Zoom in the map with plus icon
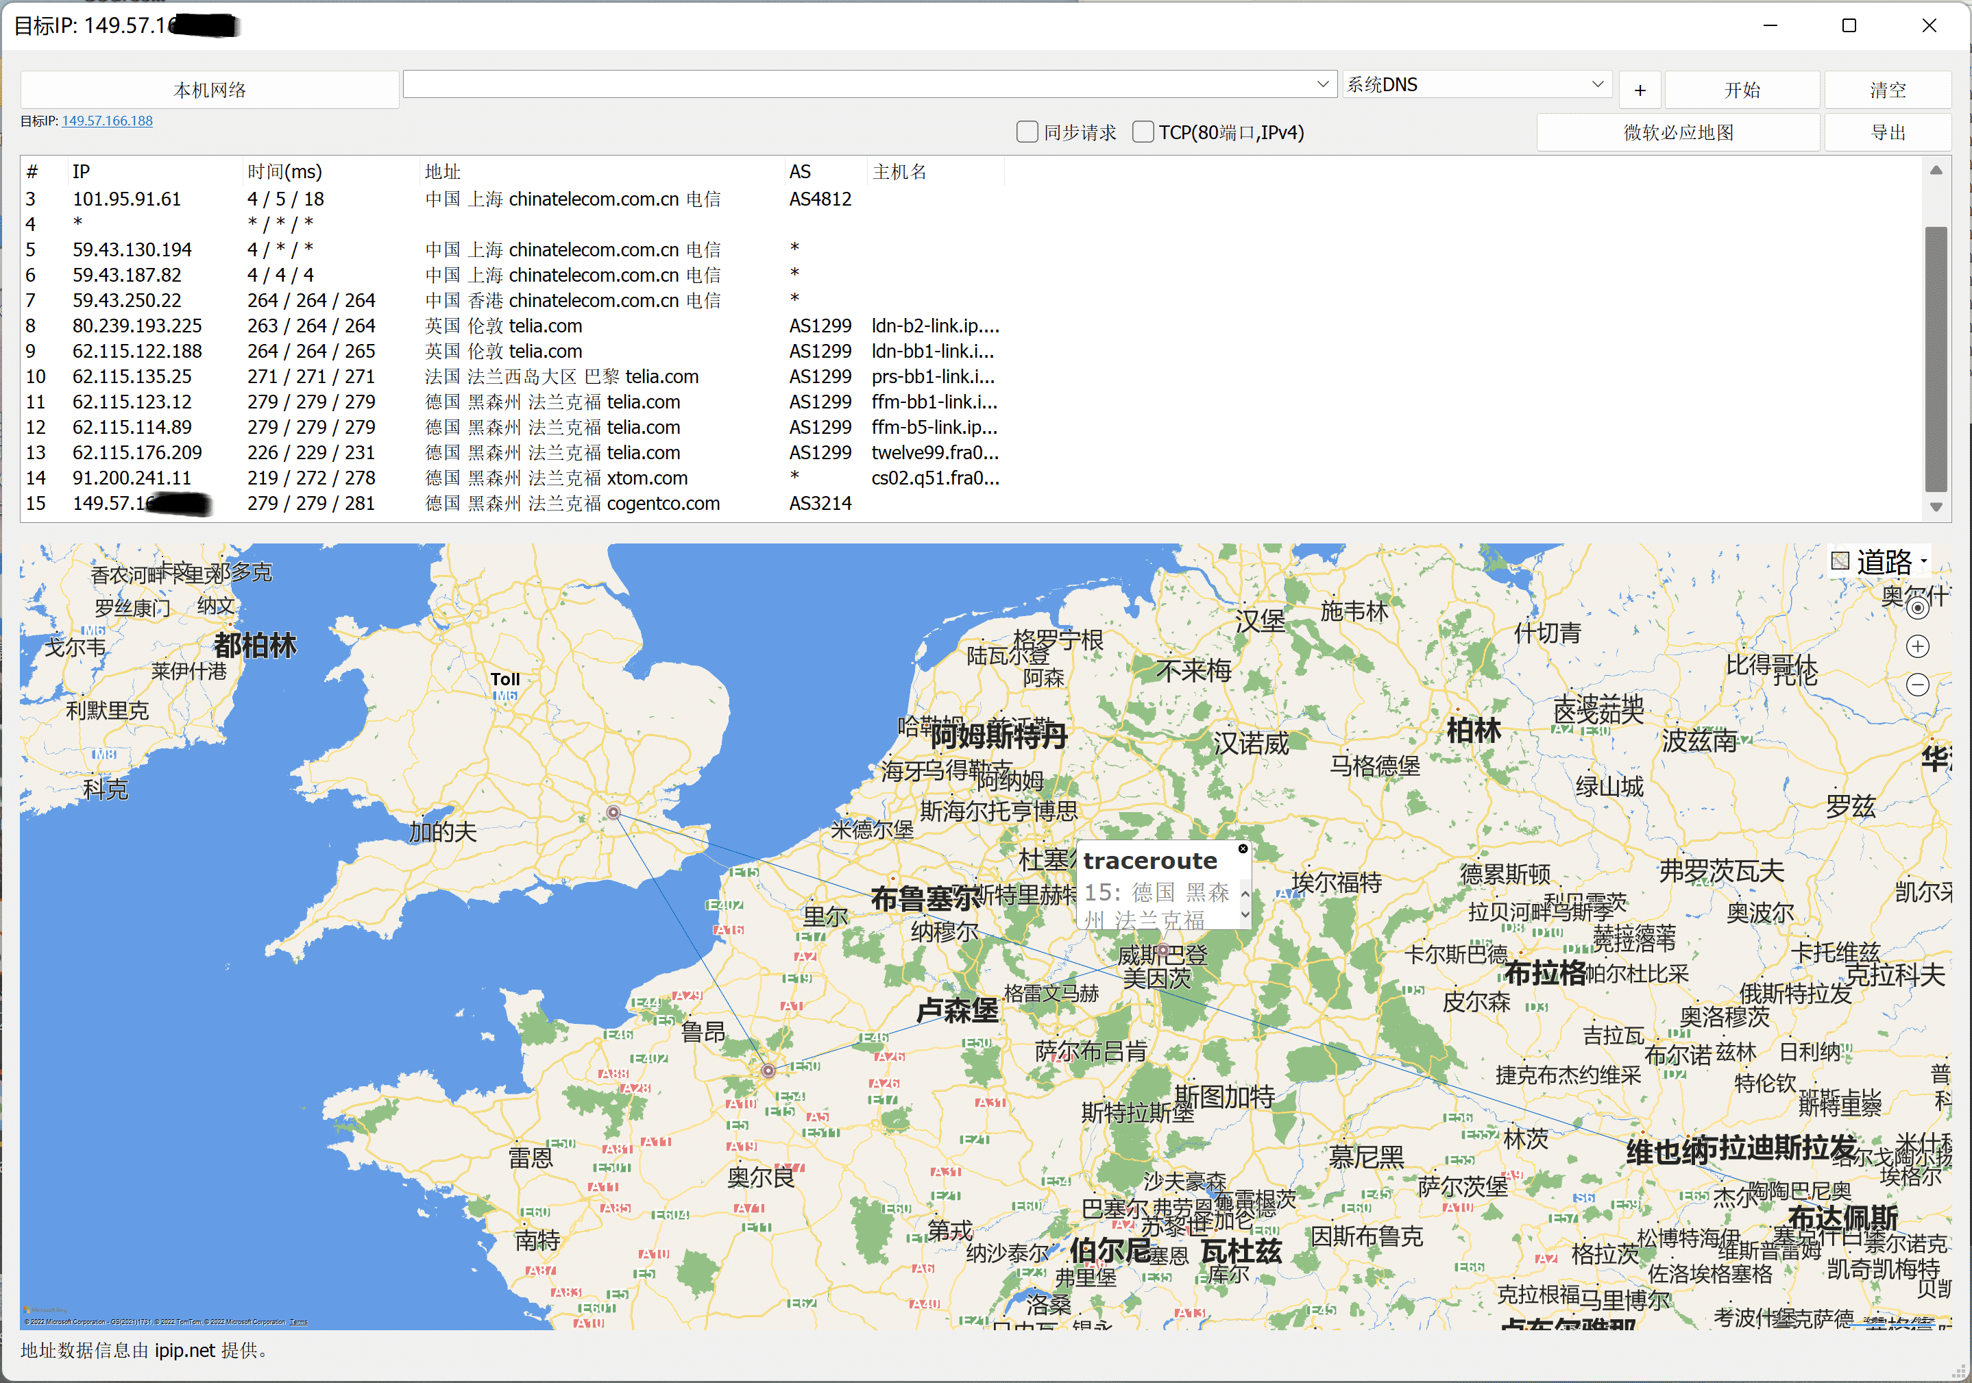Viewport: 1972px width, 1383px height. coord(1917,647)
